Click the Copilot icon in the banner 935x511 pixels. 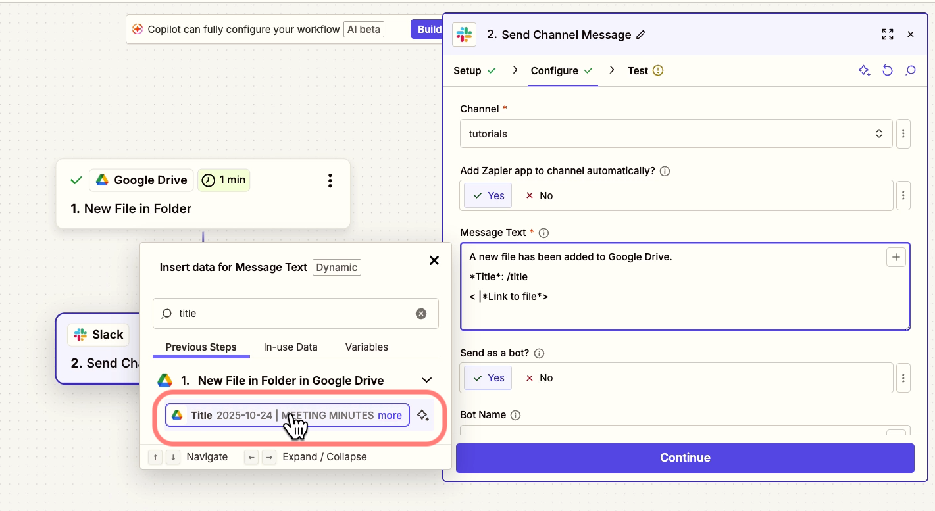138,29
